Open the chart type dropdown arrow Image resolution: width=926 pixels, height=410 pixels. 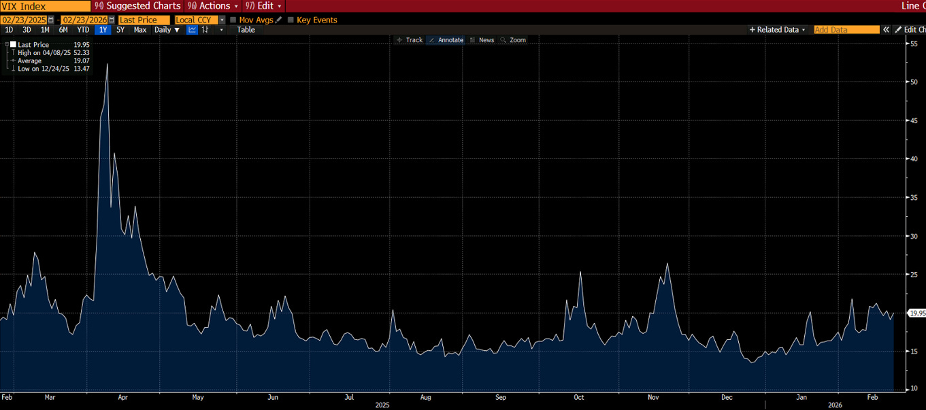[221, 30]
